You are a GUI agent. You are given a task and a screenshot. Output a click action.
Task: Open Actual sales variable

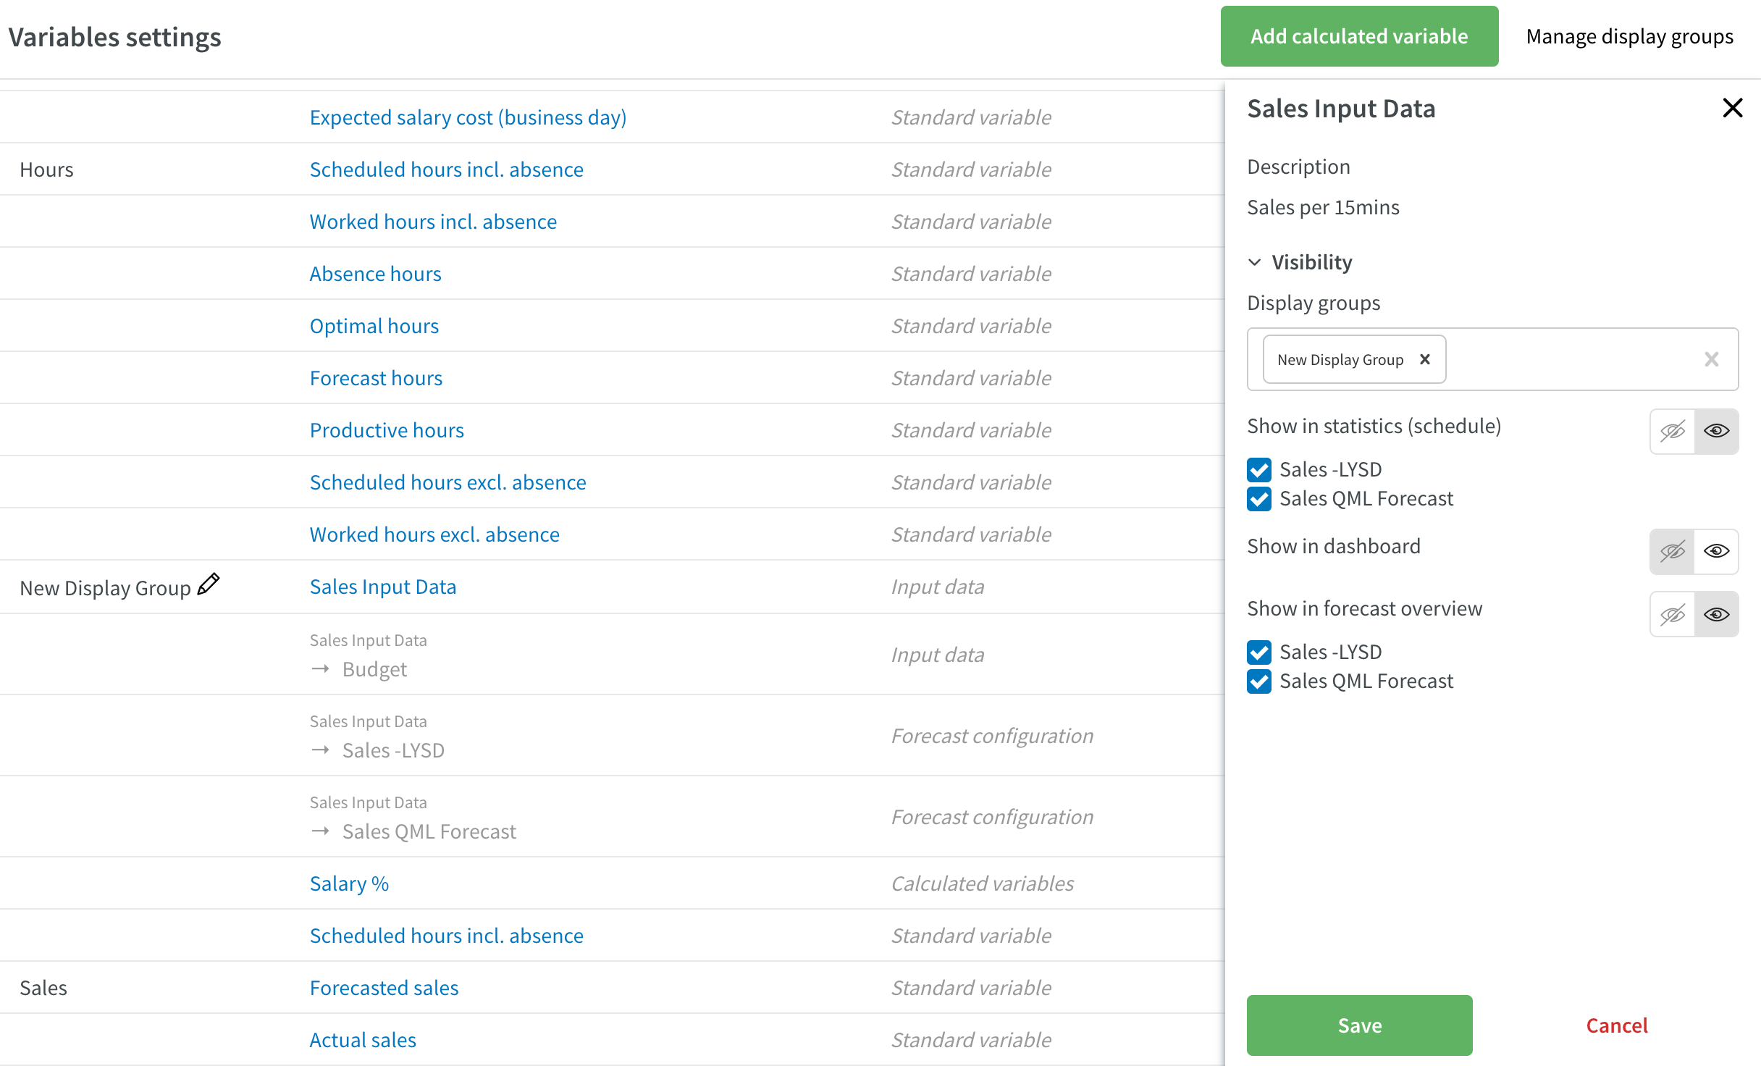pos(363,1040)
